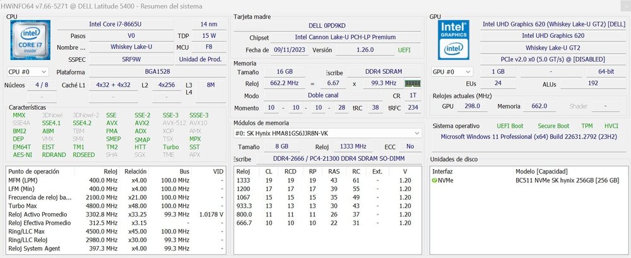Select the Ring/LLC Max row
Screen dimensions: 631x258
click(116, 232)
